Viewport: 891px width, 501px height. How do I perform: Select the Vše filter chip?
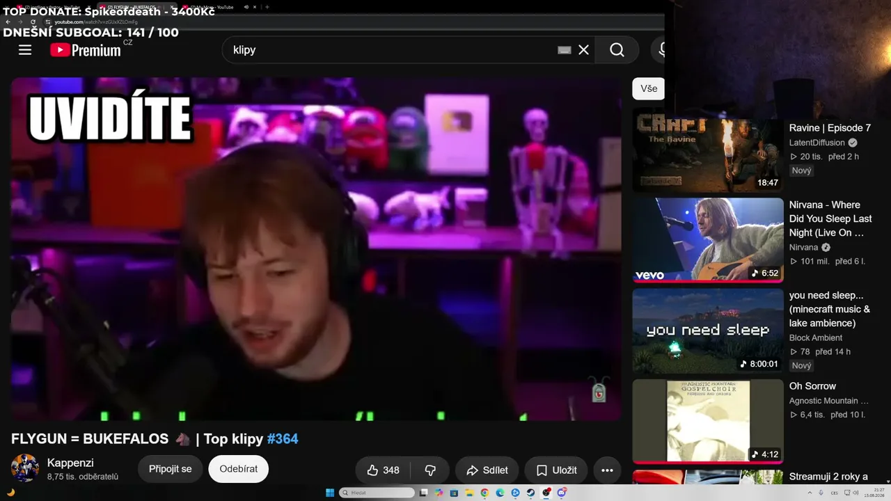pyautogui.click(x=649, y=88)
